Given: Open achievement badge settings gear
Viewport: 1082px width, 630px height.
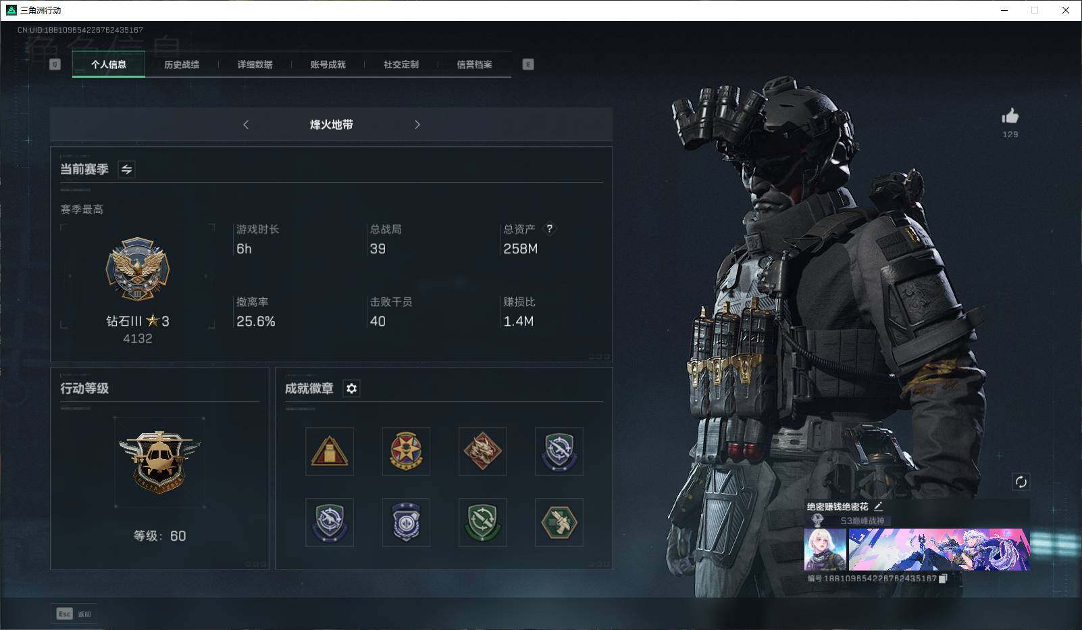Looking at the screenshot, I should tap(351, 388).
